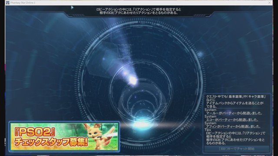Select the エコー left party system message
The image size is (278, 156).
pos(232,120)
